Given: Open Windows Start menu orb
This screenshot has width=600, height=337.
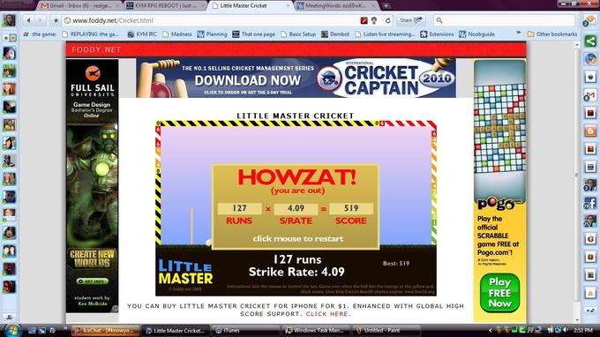Looking at the screenshot, I should click(12, 330).
